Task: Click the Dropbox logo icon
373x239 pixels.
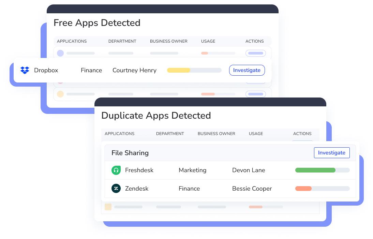Action: [25, 70]
